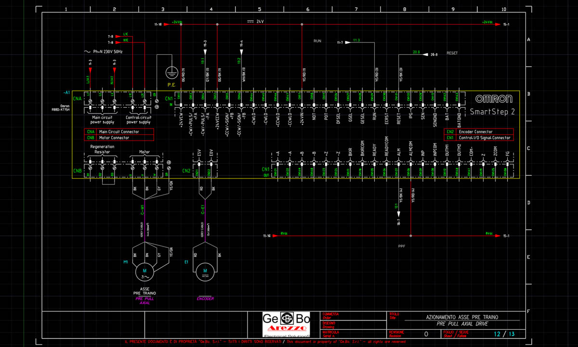The image size is (578, 347).
Task: Click the red L1C wire label
Action: pyautogui.click(x=126, y=35)
